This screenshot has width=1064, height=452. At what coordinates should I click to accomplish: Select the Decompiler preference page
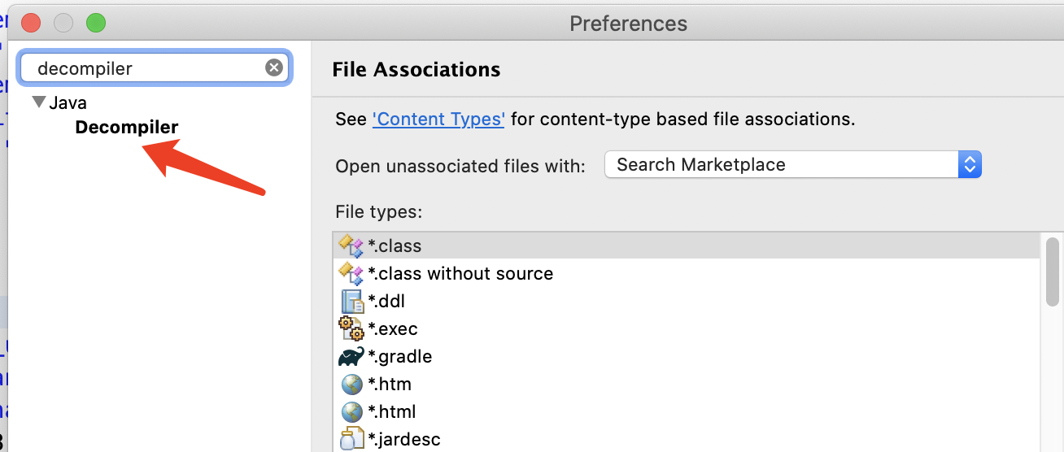[126, 127]
